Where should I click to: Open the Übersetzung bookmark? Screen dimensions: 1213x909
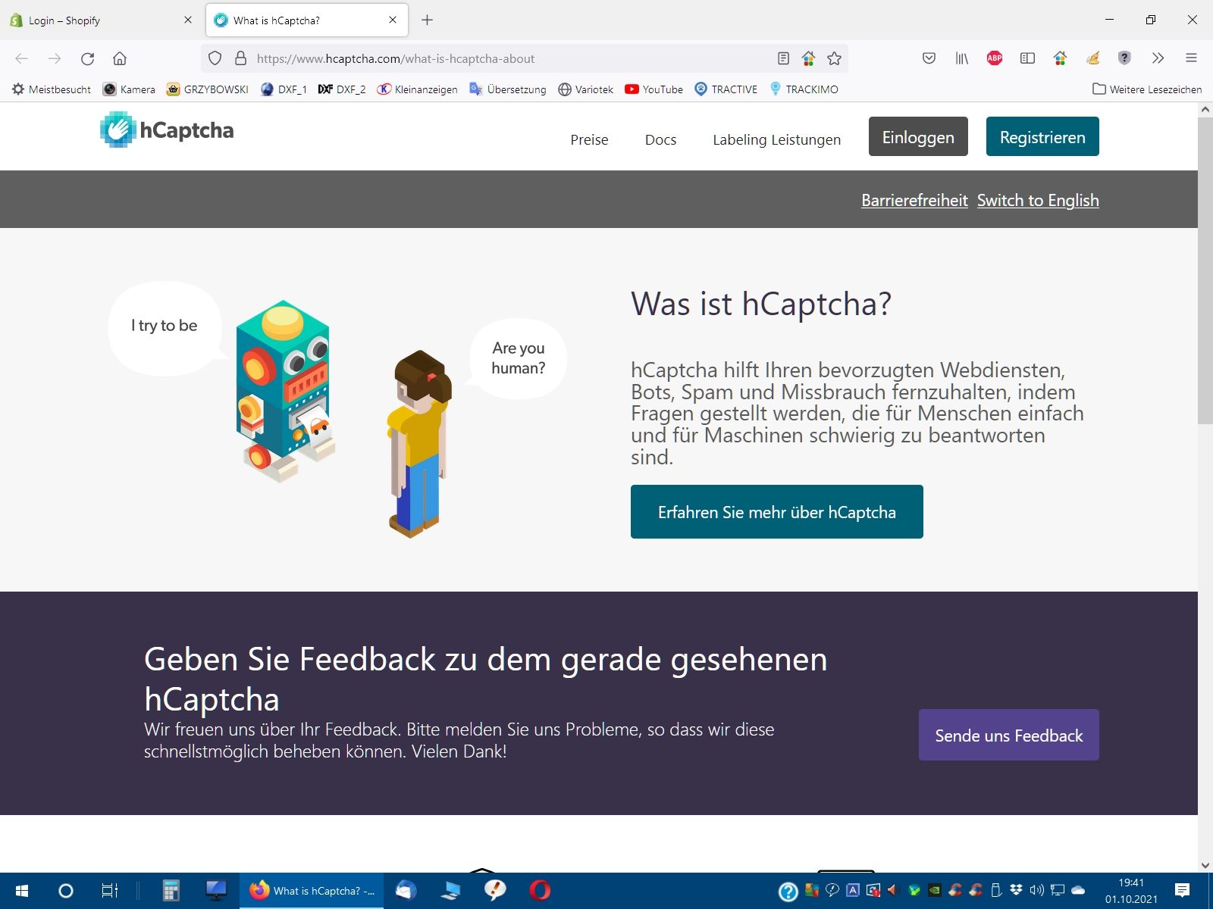click(x=508, y=89)
